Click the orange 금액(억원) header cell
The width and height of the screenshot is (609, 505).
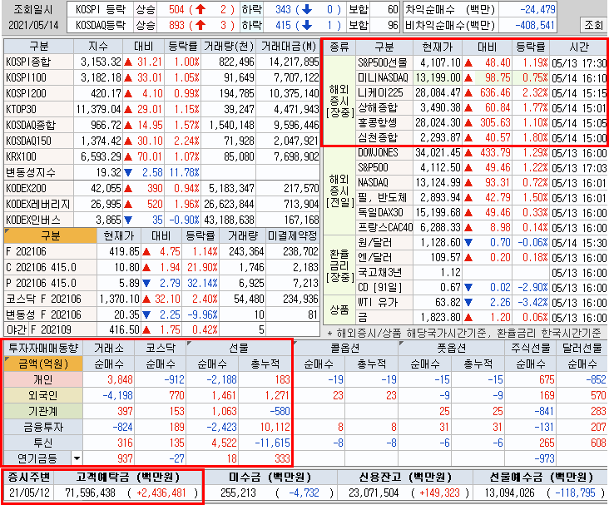pyautogui.click(x=43, y=364)
